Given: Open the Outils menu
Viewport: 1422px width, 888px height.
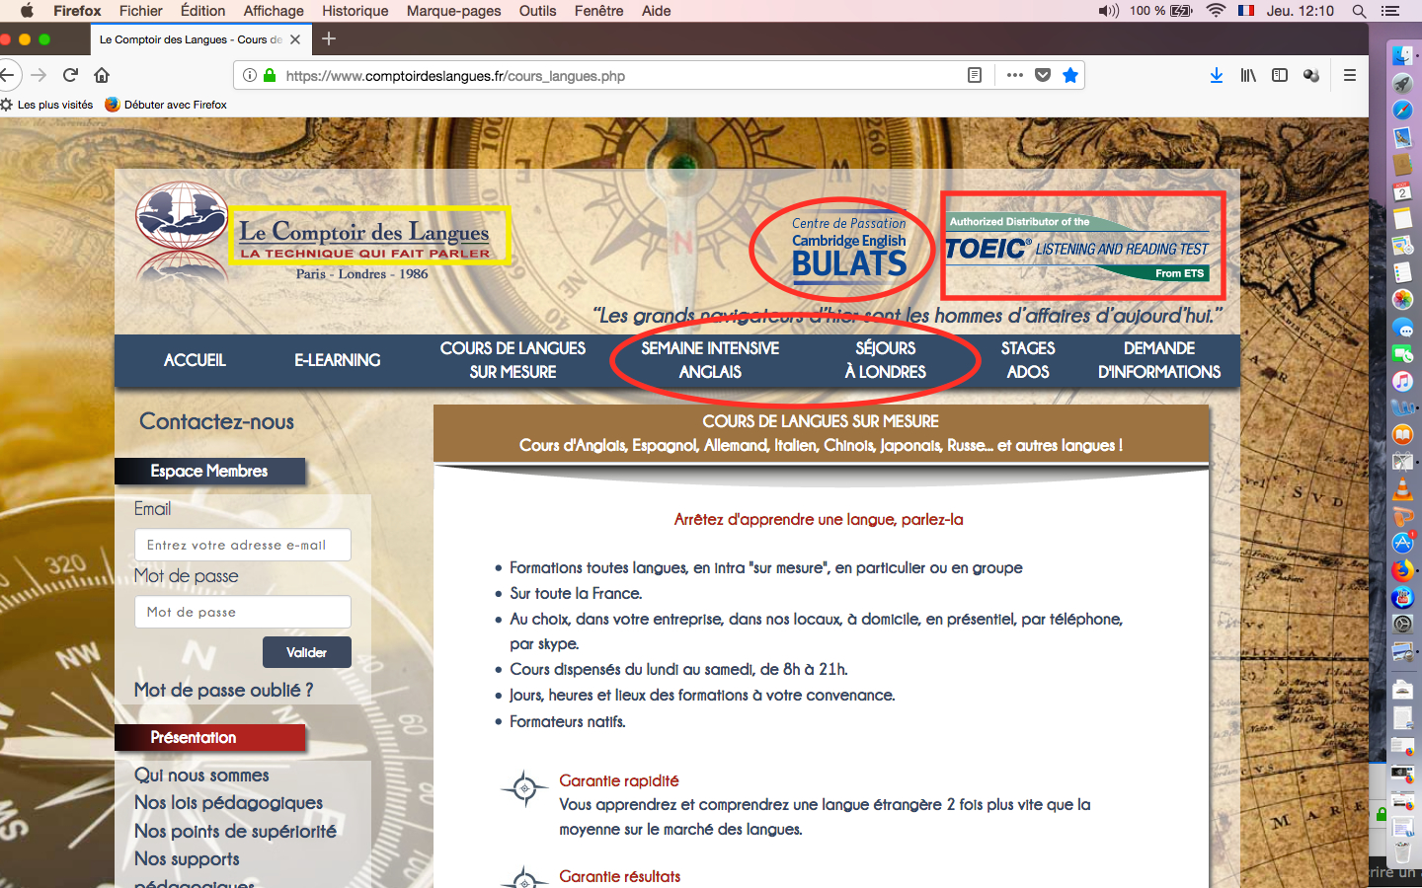Looking at the screenshot, I should 537,11.
